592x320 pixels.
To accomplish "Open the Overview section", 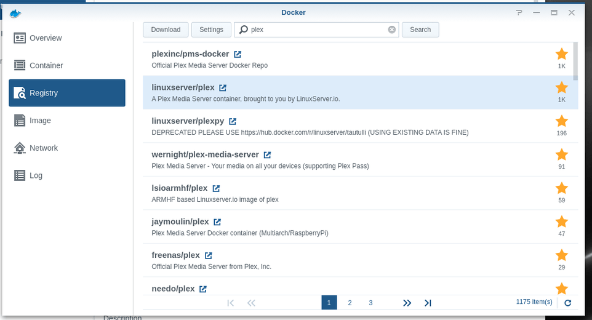I will [67, 38].
